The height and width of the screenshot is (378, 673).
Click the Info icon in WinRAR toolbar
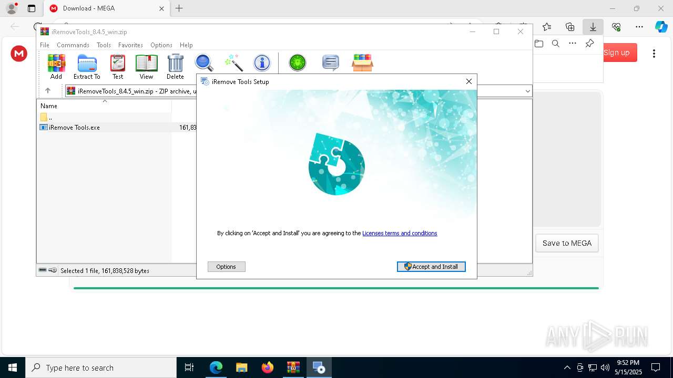[x=262, y=63]
